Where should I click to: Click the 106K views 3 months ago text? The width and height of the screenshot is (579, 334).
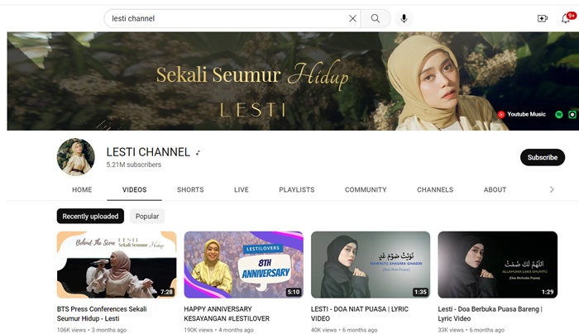tap(92, 330)
